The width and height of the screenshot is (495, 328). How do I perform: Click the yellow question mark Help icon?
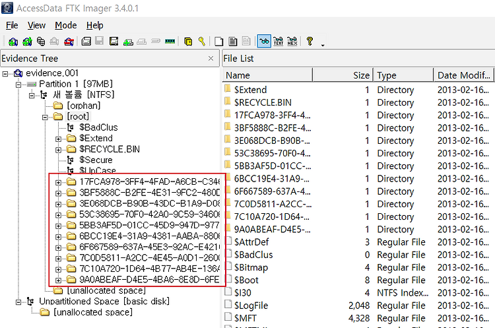click(x=310, y=41)
